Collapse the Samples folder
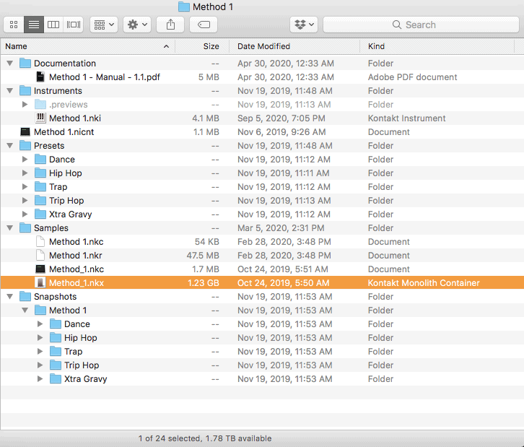Image resolution: width=524 pixels, height=447 pixels. pos(10,227)
